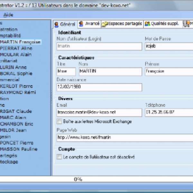Select the Secrétariat group node
The image size is (193, 193).
coord(9,61)
